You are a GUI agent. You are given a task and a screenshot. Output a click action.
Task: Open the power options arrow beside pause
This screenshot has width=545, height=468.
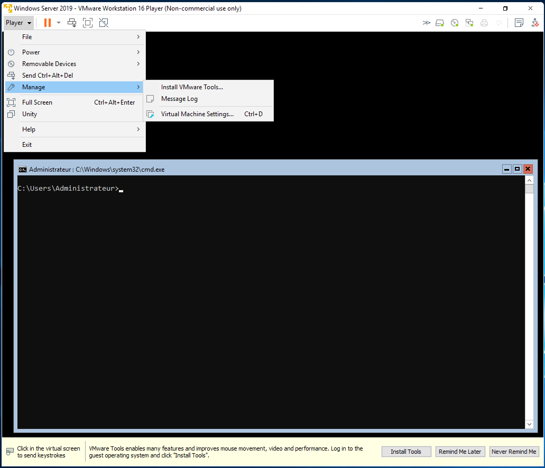coord(59,23)
